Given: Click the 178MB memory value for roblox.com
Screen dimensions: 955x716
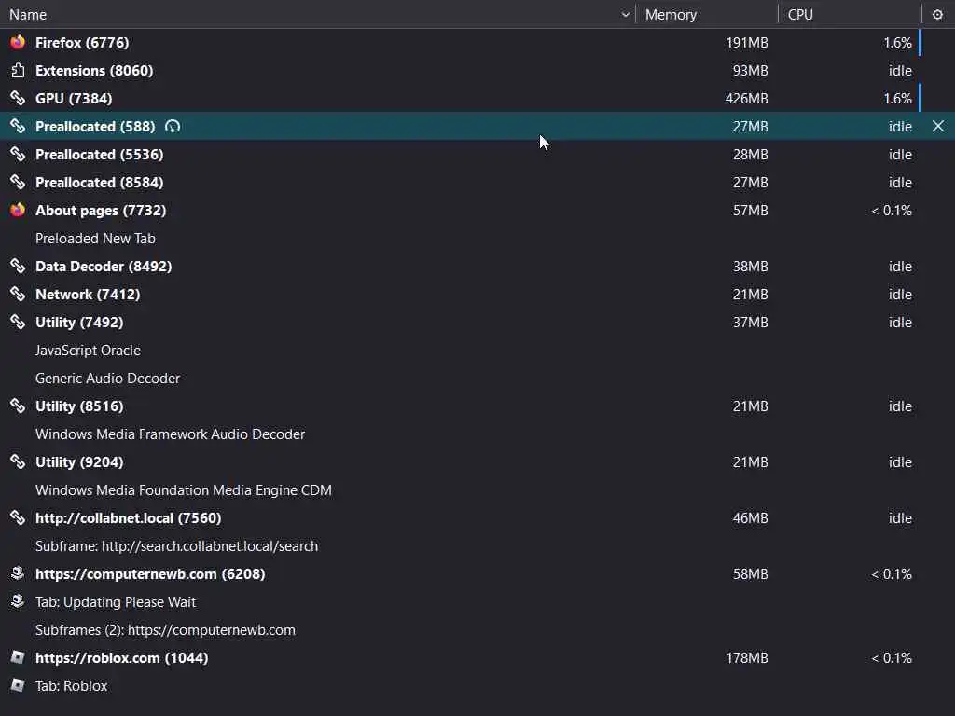Looking at the screenshot, I should (x=747, y=657).
